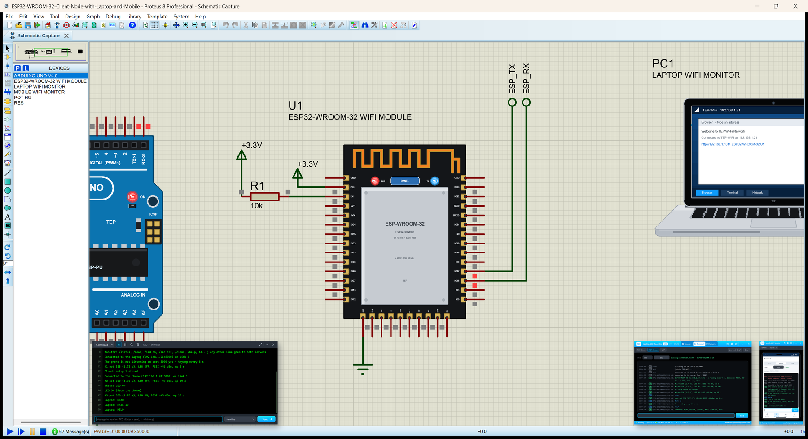Open the Newline line-ending dropdown
Screen dimensions: 808x439
240,419
